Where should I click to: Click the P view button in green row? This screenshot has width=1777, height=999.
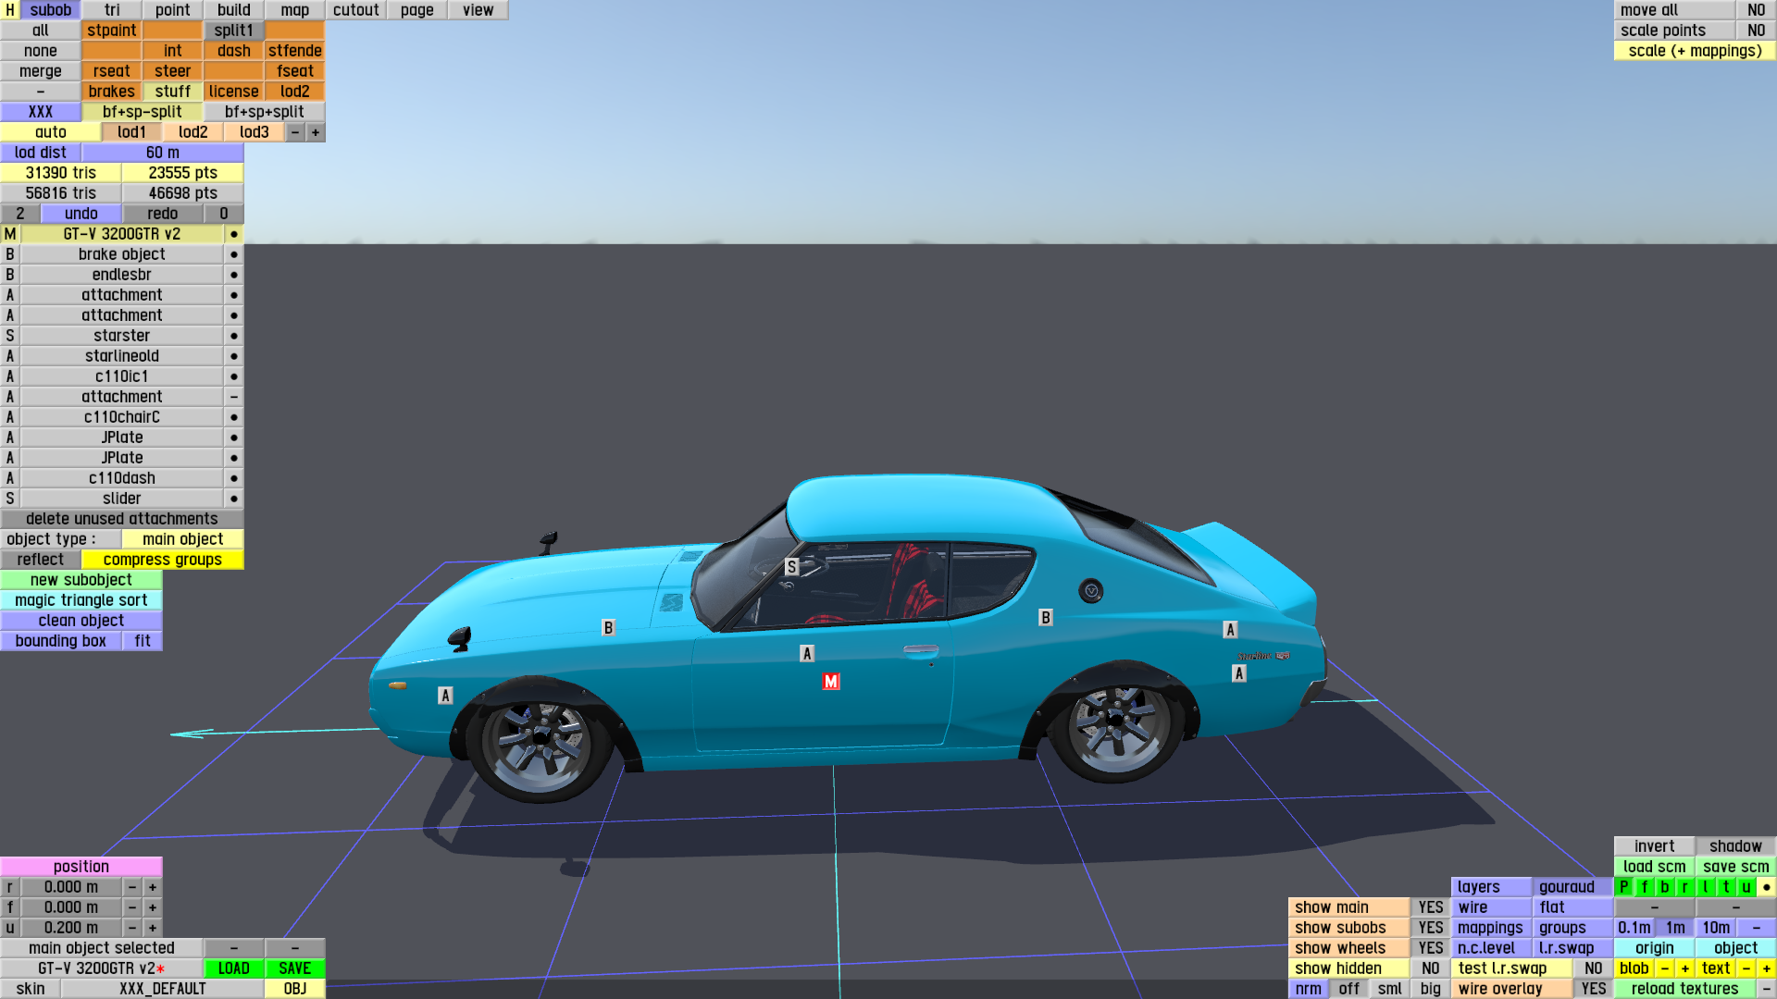point(1624,887)
